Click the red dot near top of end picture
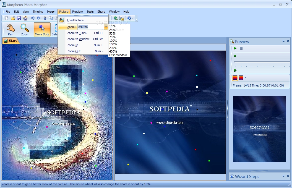Viewport: 292px width, 188px height. point(211,60)
